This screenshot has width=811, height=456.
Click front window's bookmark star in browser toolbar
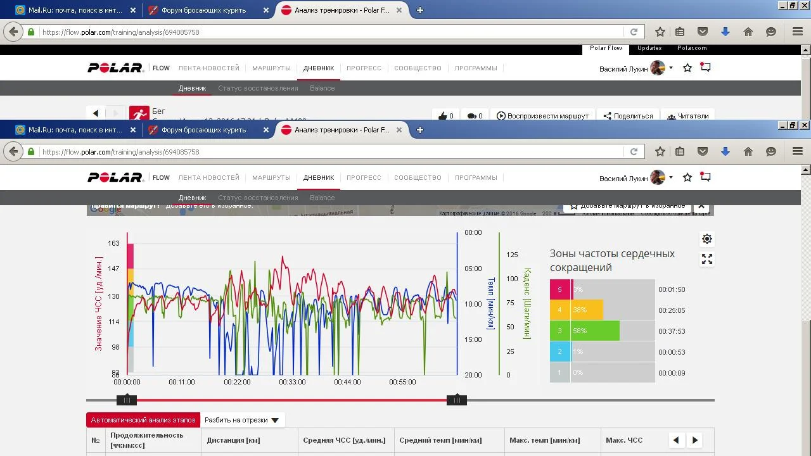(x=660, y=151)
